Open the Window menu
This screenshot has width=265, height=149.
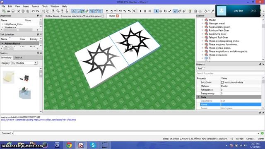click(x=55, y=7)
